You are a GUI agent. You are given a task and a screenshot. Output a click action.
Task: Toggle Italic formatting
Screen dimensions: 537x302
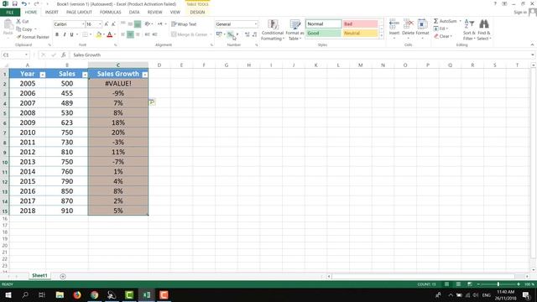64,34
